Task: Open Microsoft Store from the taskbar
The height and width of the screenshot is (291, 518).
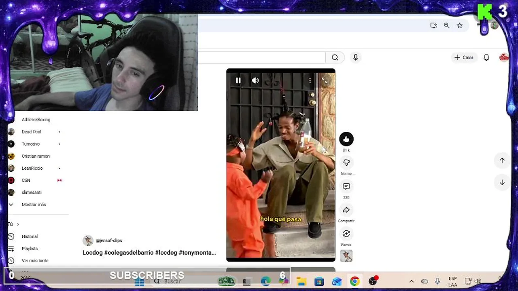Action: point(319,281)
